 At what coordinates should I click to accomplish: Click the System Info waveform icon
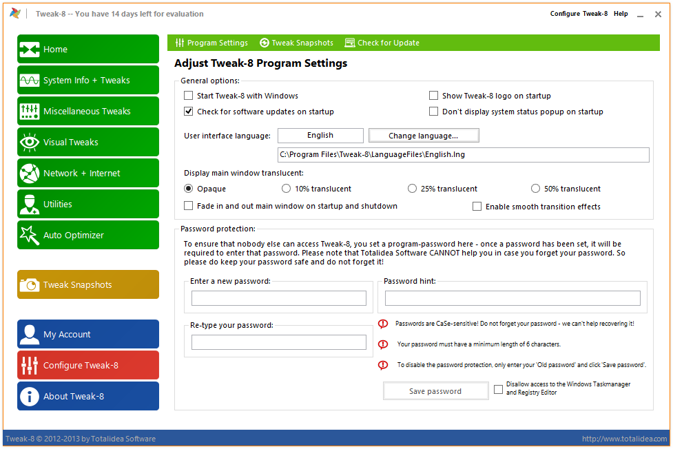tap(29, 81)
